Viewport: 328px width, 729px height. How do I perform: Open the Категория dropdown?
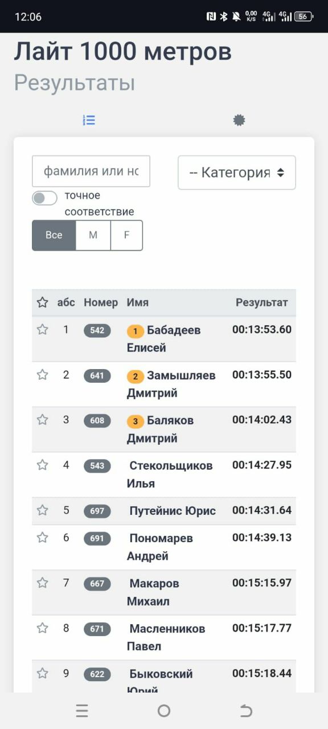point(237,173)
